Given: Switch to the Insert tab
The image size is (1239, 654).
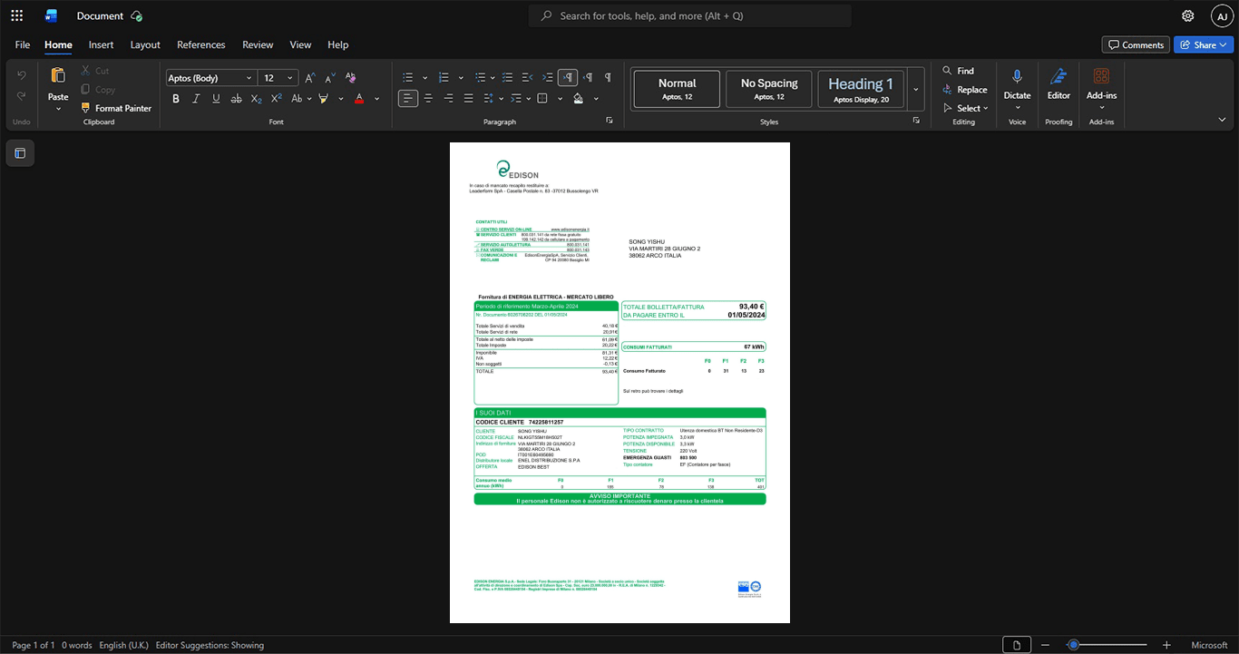Looking at the screenshot, I should [101, 44].
